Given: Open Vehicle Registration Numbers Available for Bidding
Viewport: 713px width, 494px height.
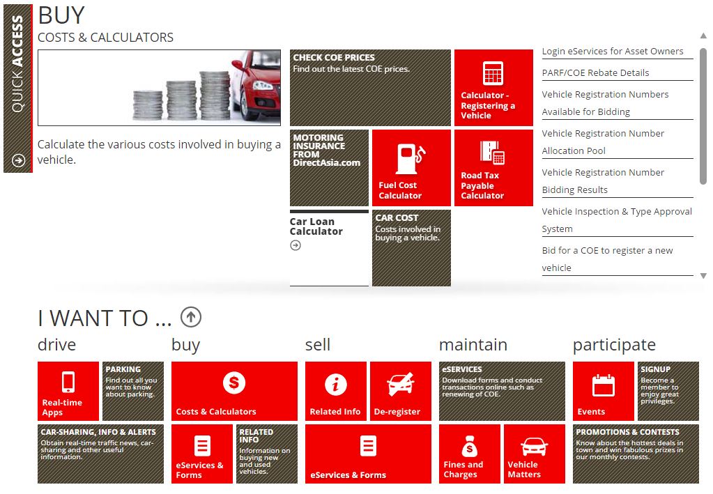Looking at the screenshot, I should (605, 103).
